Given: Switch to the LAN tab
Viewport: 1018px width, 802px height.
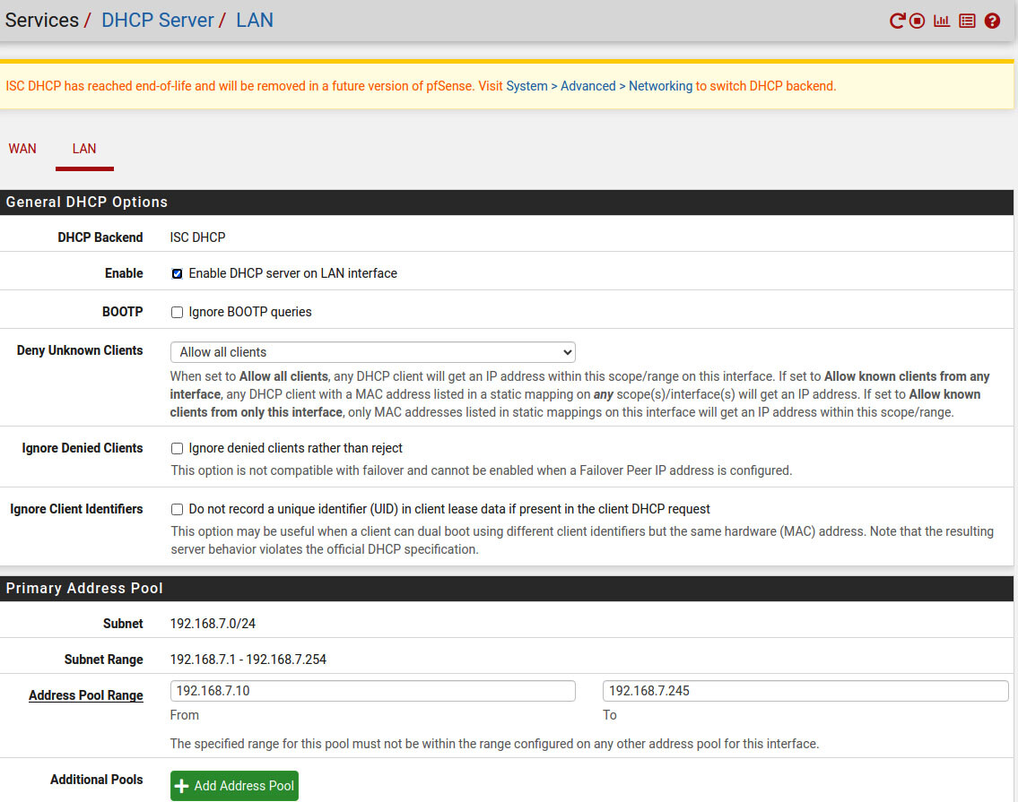Looking at the screenshot, I should [84, 149].
